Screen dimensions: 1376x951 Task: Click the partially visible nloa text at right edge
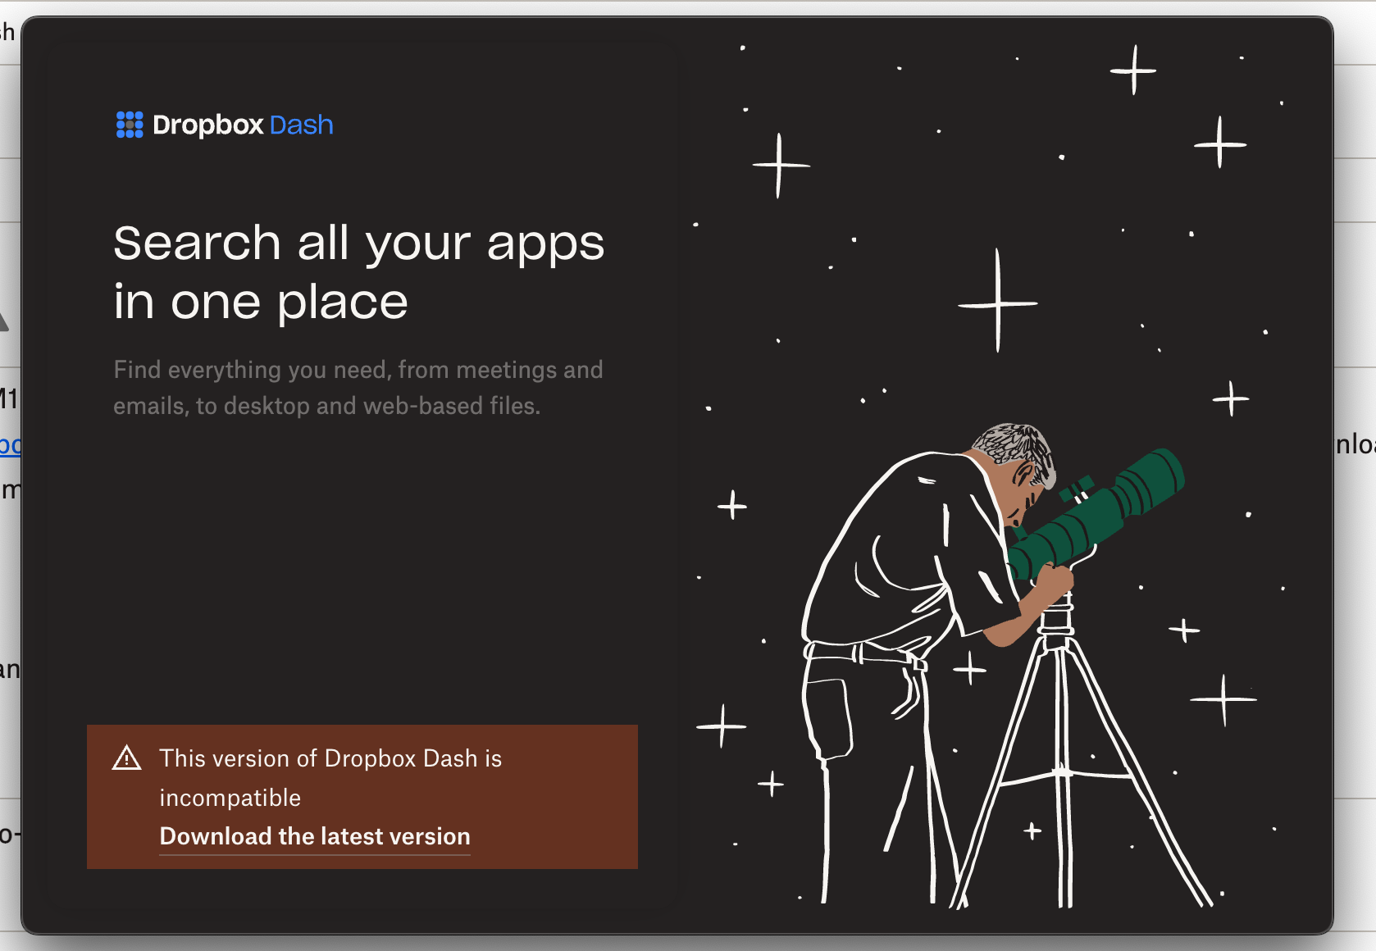click(x=1357, y=445)
